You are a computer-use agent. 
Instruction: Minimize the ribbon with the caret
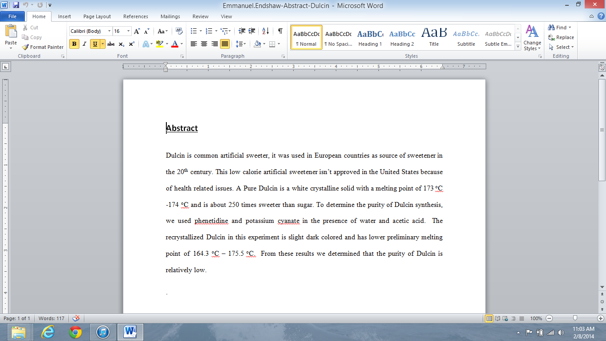click(x=592, y=16)
